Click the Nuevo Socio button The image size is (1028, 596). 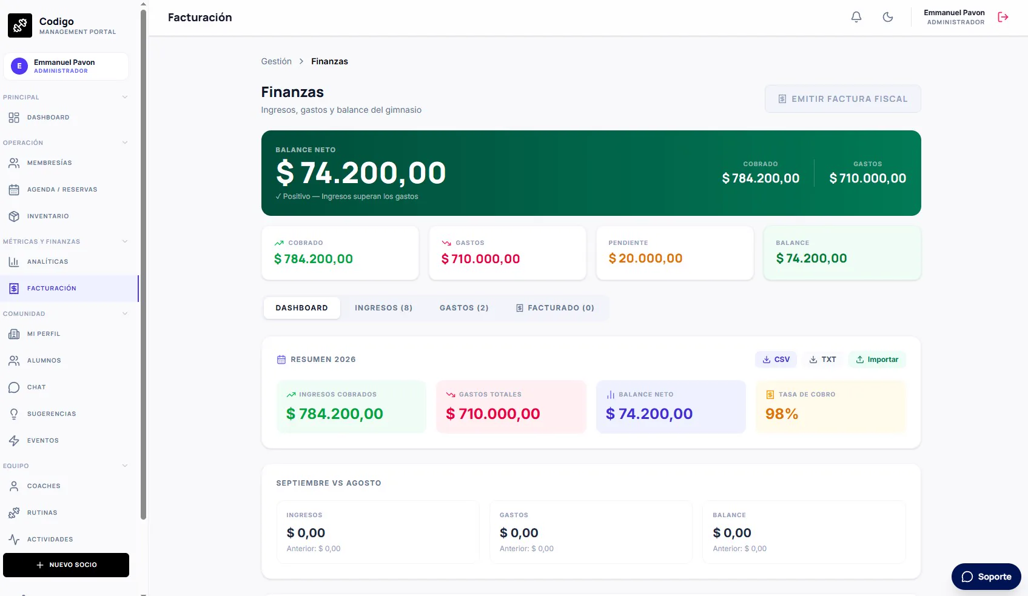(x=66, y=565)
